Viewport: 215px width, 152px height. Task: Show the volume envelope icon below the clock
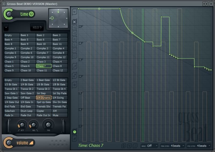point(74,138)
